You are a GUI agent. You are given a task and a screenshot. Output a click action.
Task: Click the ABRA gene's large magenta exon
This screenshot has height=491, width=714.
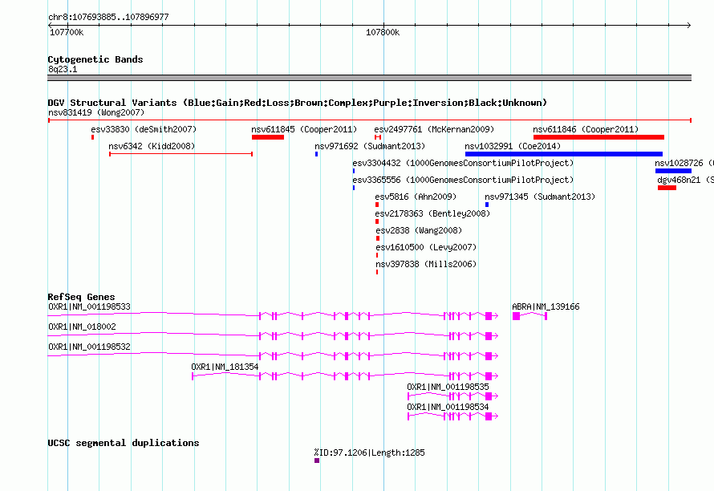coord(516,316)
